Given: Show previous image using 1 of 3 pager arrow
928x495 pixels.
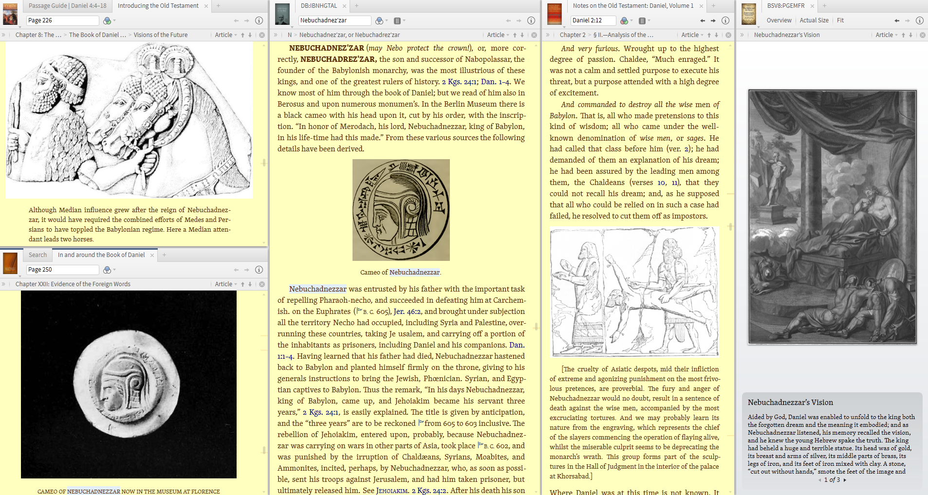Looking at the screenshot, I should coord(819,480).
